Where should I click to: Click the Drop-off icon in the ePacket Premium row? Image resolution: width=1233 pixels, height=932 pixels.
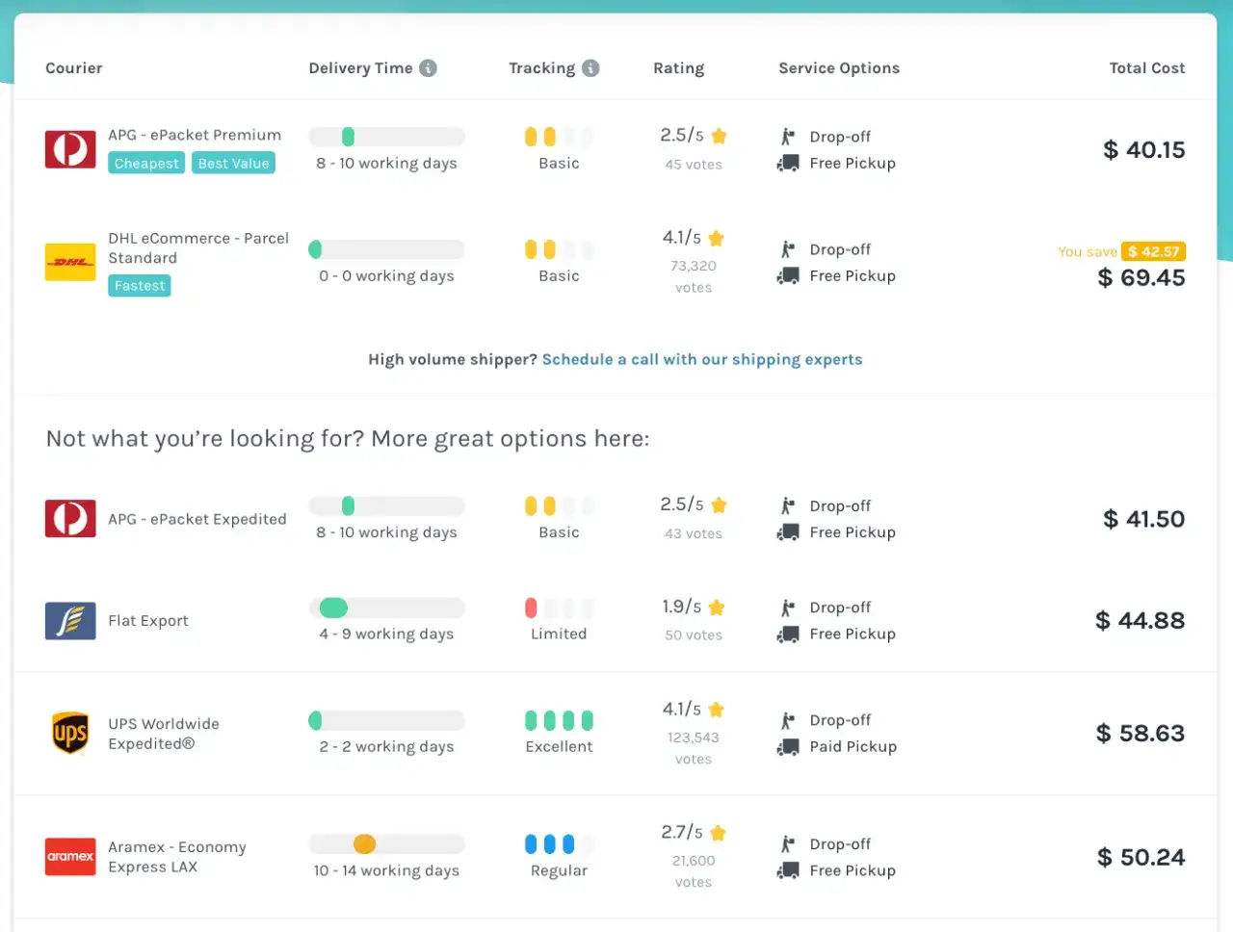788,137
